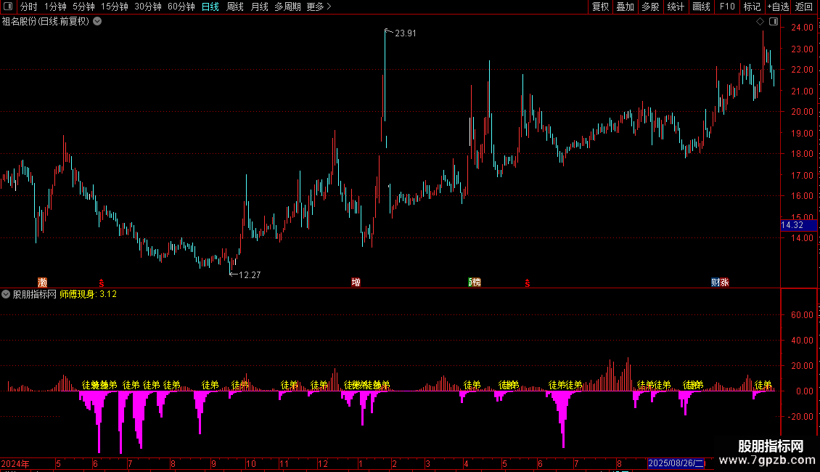The width and height of the screenshot is (820, 472).
Task: Select the 30分钟 period tab
Action: [148, 7]
